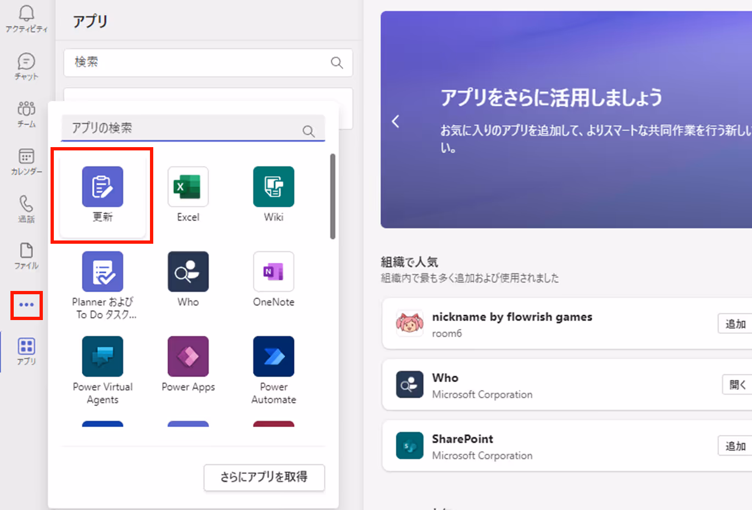The height and width of the screenshot is (510, 752).
Task: Focus the 検索 input field
Action: [x=208, y=63]
